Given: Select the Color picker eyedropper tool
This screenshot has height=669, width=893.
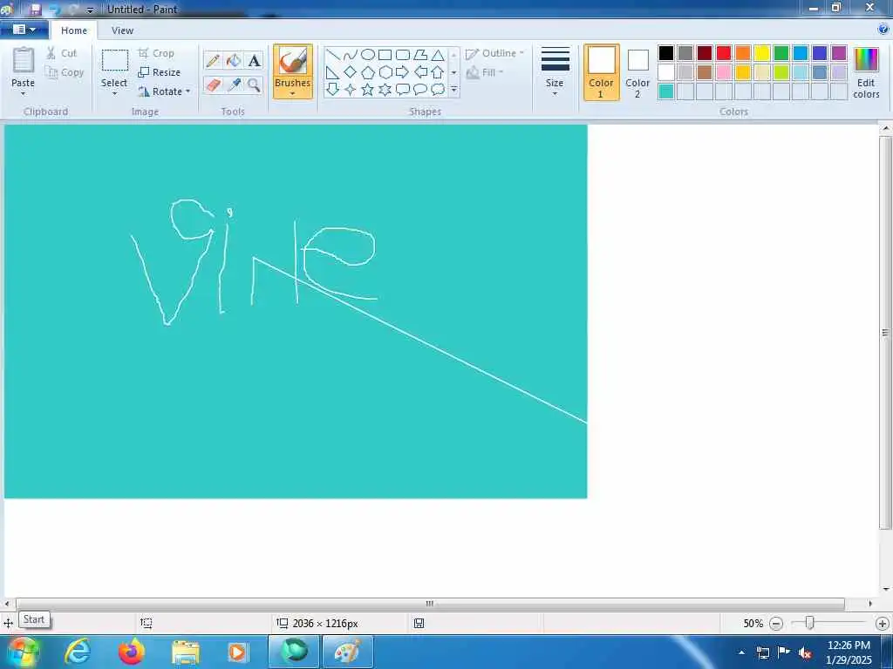Looking at the screenshot, I should [x=234, y=85].
